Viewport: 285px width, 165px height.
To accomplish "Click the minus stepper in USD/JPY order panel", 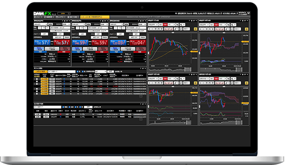I will [40, 28].
